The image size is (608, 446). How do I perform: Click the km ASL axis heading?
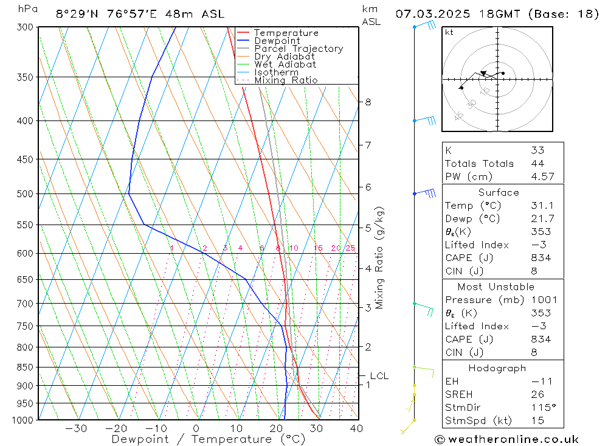click(x=371, y=16)
